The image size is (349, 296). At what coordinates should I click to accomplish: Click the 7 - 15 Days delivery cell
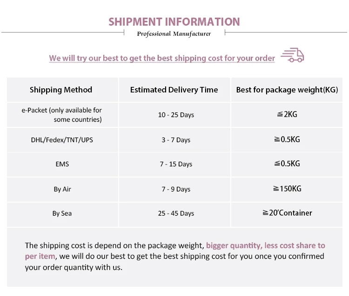[x=176, y=164]
